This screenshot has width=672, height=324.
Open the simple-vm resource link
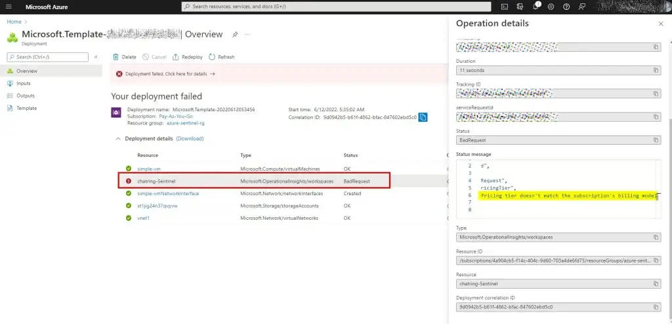coord(149,169)
